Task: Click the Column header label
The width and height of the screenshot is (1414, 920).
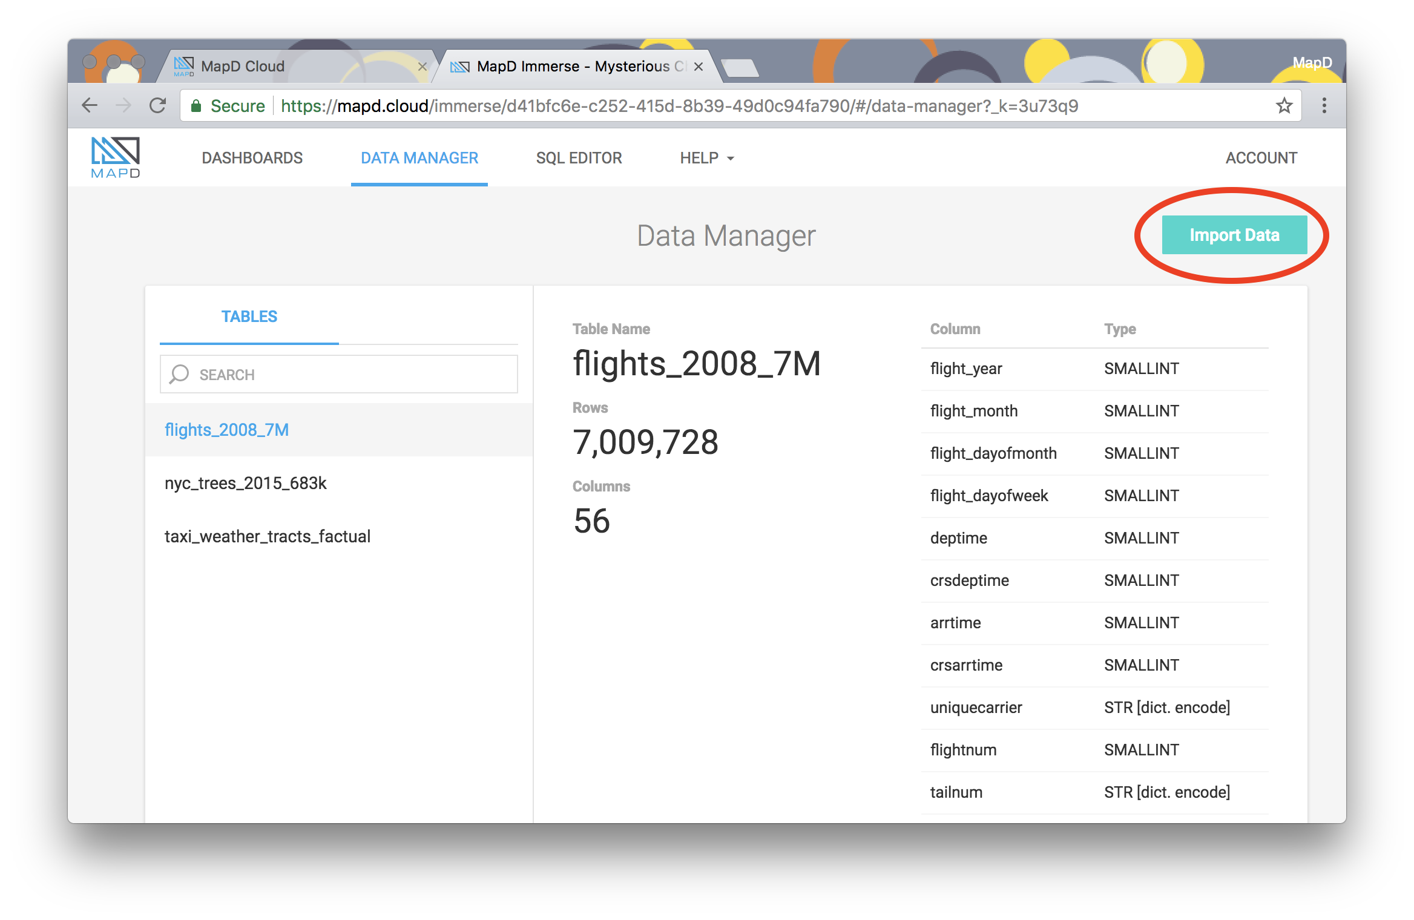Action: (955, 329)
